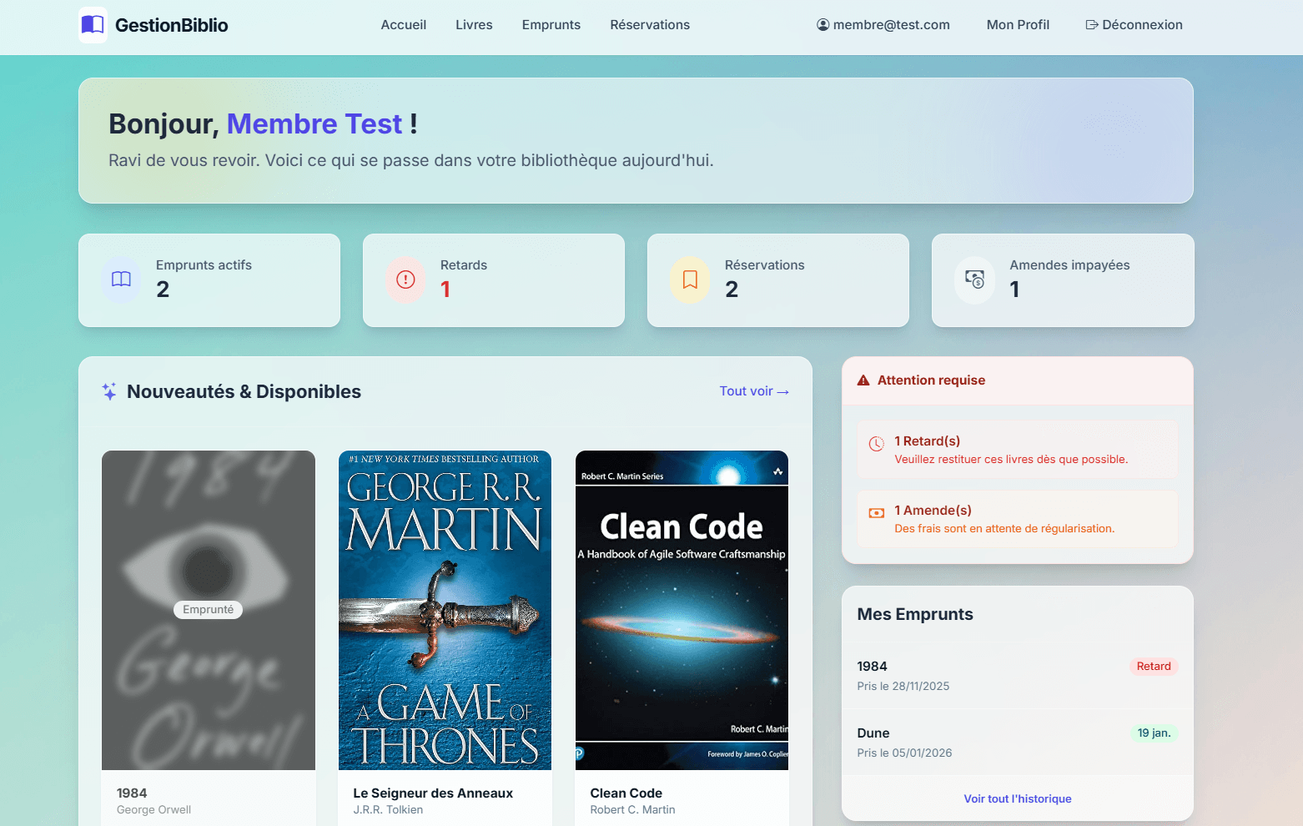Click the banknote icon next to 1 Amende(s)
1303x826 pixels.
coord(877,513)
